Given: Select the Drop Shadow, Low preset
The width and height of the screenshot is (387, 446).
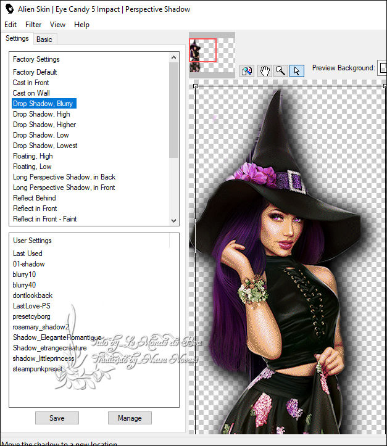Looking at the screenshot, I should point(41,135).
